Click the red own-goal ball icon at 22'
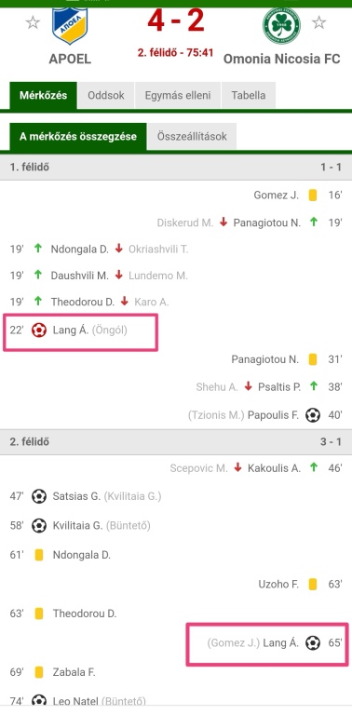 (x=39, y=331)
